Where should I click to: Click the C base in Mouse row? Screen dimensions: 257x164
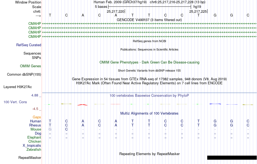66,129
